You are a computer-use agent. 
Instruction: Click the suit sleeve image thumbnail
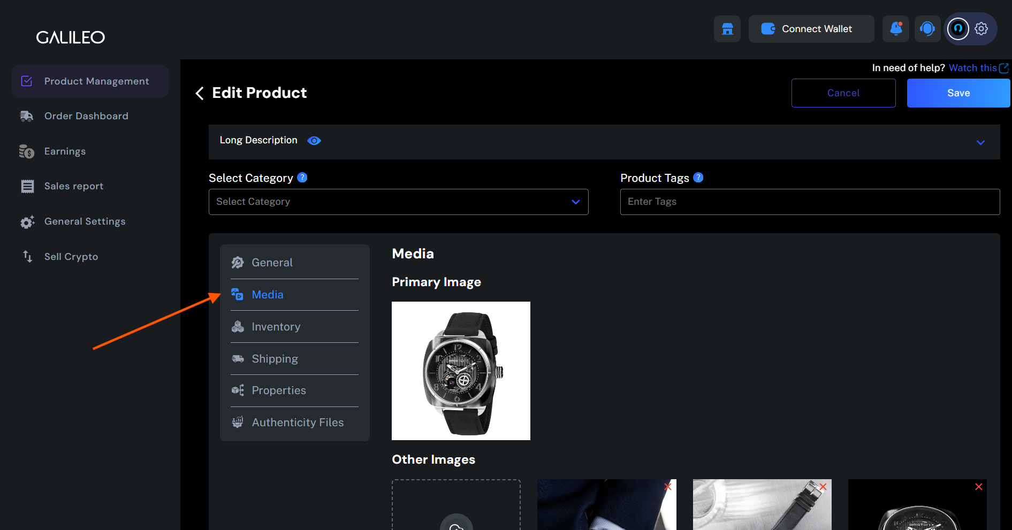tap(606, 505)
